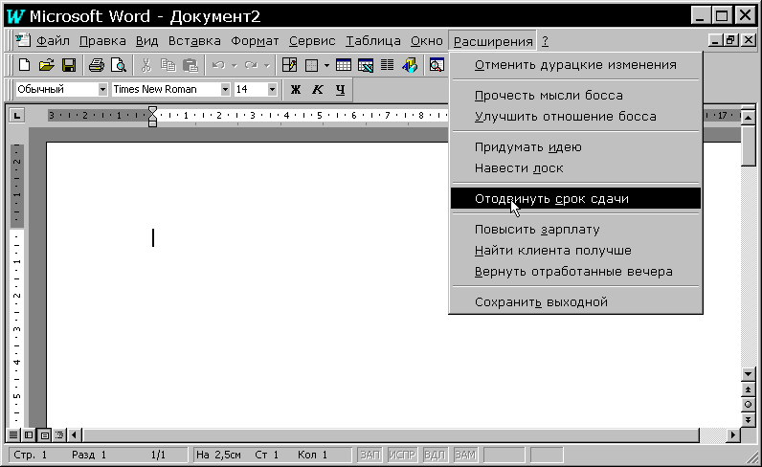This screenshot has width=762, height=467.
Task: Click the horizontal scrollbar left arrow
Action: coord(74,434)
